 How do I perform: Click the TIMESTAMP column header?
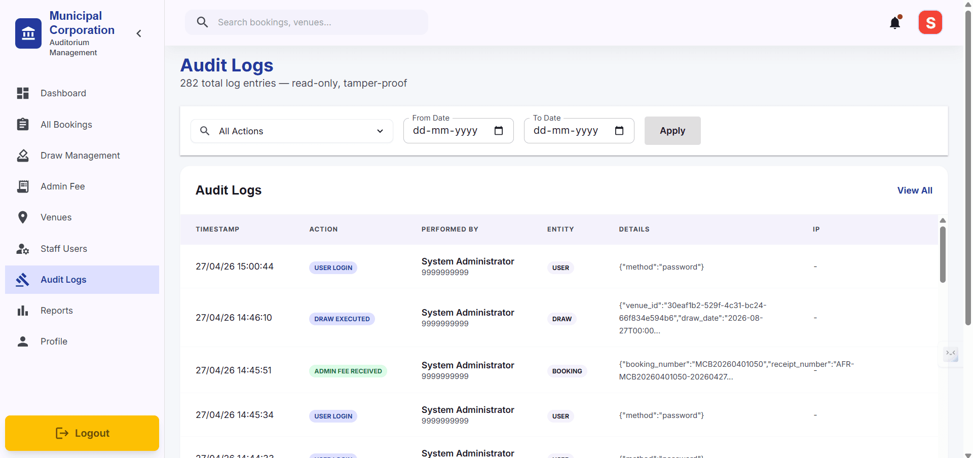(217, 230)
